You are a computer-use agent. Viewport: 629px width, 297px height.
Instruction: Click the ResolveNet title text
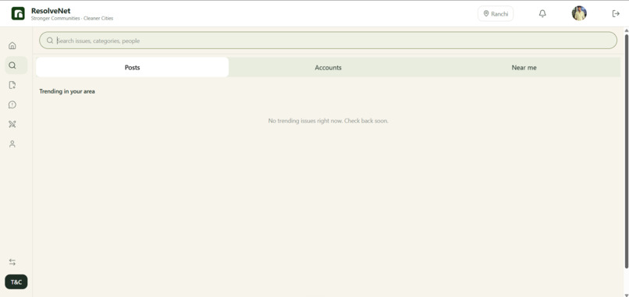click(x=51, y=11)
